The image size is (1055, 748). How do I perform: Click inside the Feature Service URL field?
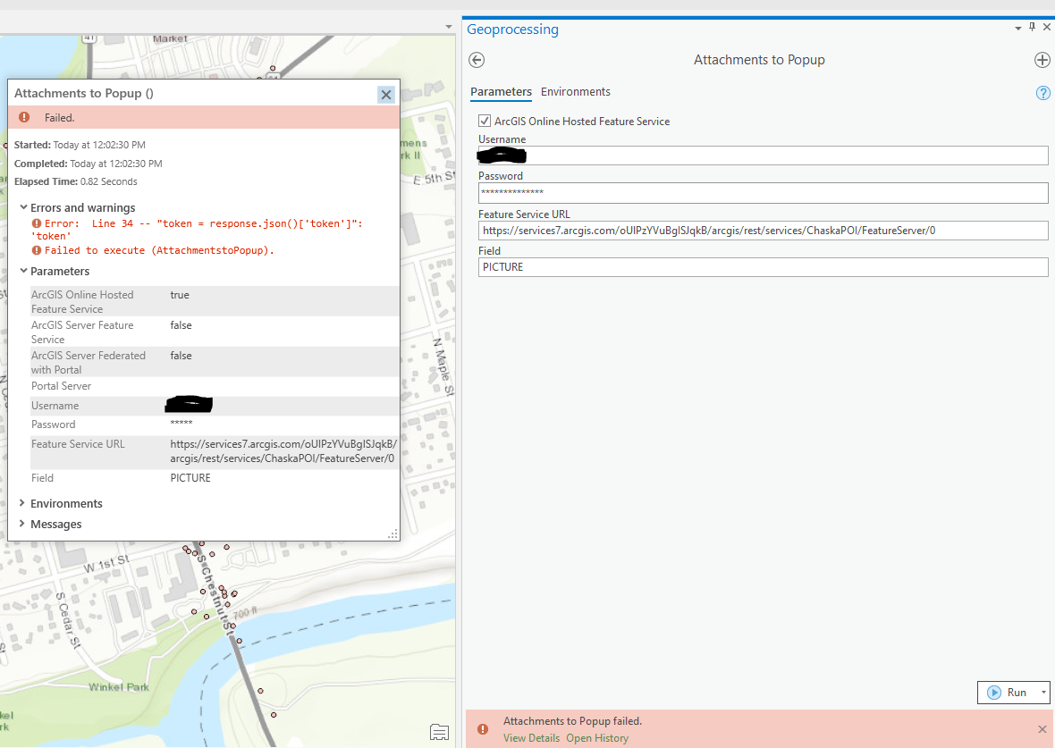pyautogui.click(x=764, y=230)
